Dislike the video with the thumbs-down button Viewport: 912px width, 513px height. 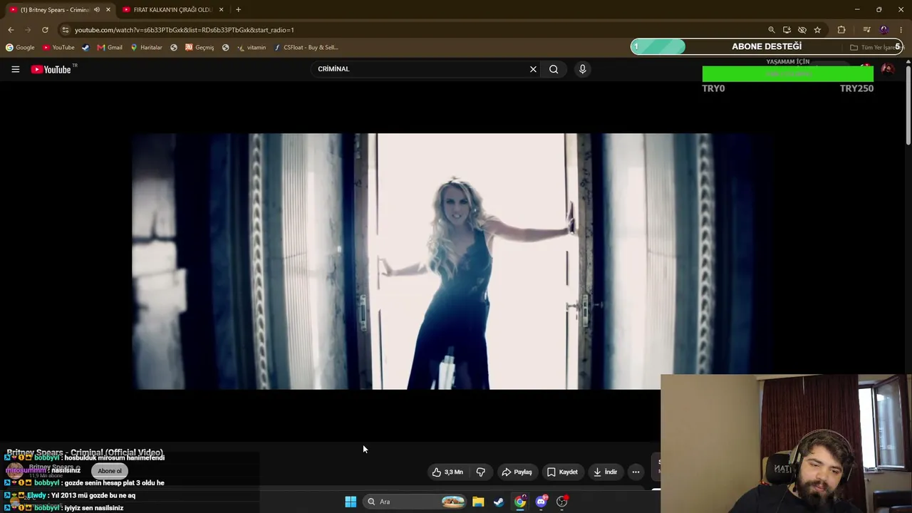click(x=481, y=472)
